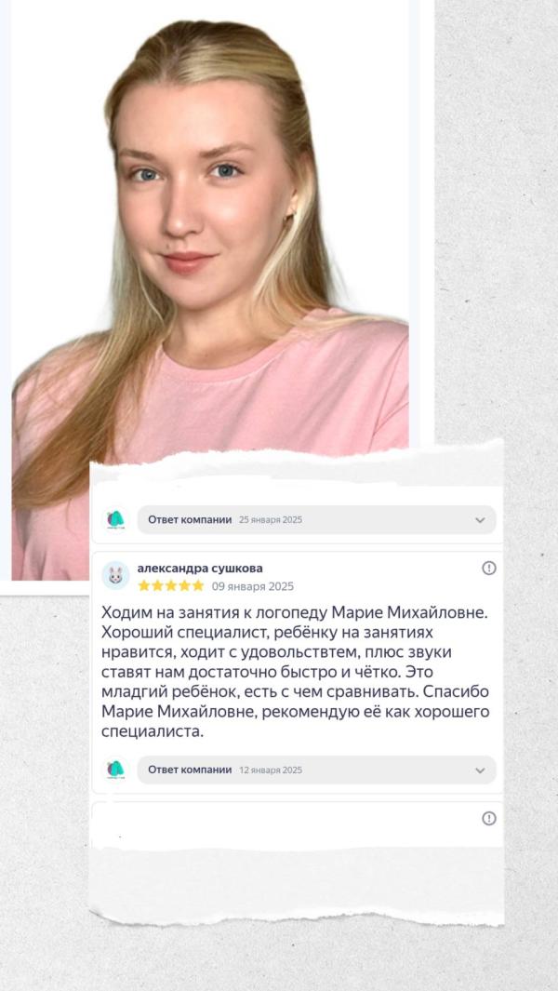
Task: Click the review text about логопед Мария Михайловна
Action: (296, 672)
